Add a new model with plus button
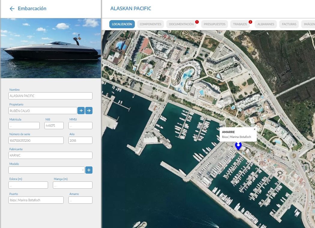The height and width of the screenshot is (228, 315). (x=89, y=170)
